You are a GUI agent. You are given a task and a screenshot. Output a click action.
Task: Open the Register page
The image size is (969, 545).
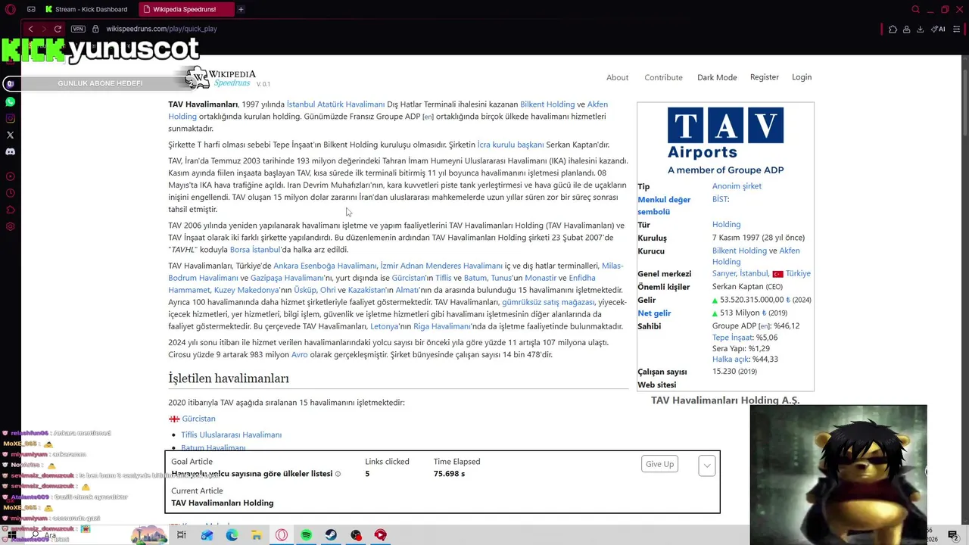(765, 77)
